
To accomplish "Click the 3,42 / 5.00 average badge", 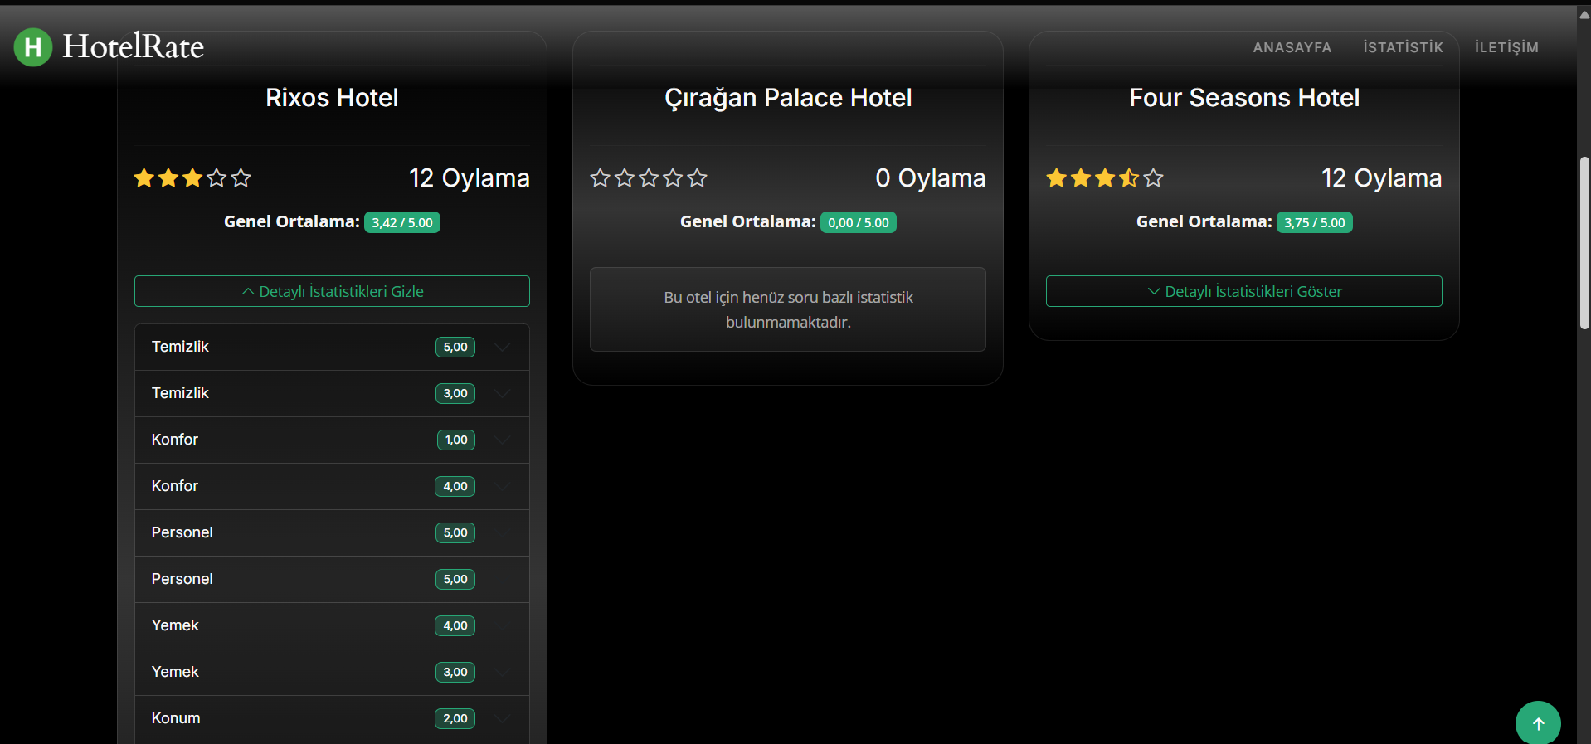I will pos(402,222).
